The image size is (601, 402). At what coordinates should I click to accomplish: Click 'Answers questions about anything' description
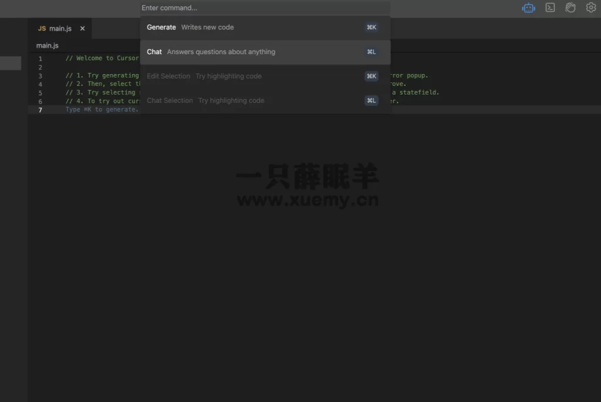click(221, 52)
